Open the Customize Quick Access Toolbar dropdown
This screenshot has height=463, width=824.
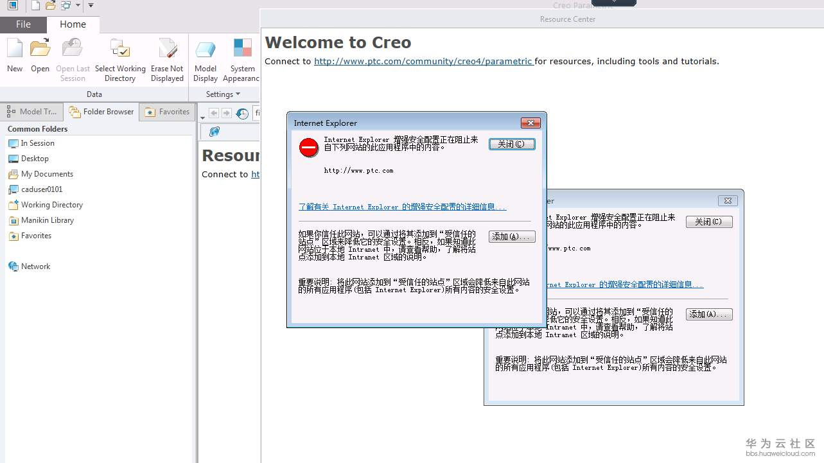(91, 6)
